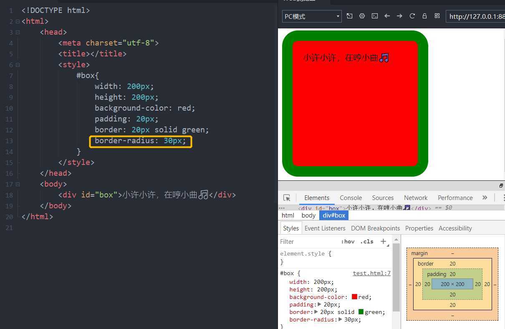Collapse the body tag fold on line 17

point(18,184)
